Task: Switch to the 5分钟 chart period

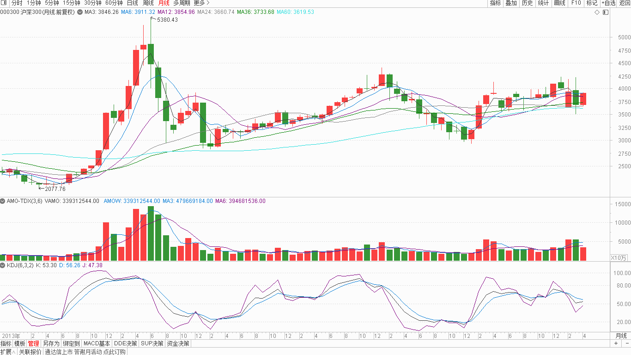Action: tap(52, 3)
